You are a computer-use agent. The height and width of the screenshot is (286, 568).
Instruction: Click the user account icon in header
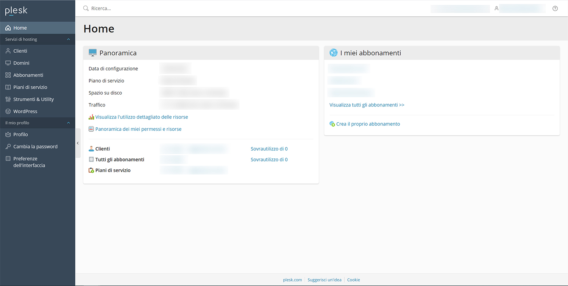click(496, 8)
